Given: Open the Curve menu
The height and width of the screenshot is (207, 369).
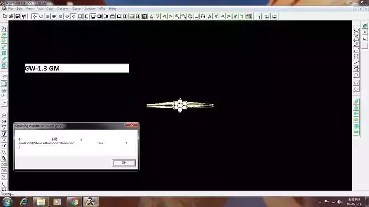Looking at the screenshot, I should coord(76,9).
